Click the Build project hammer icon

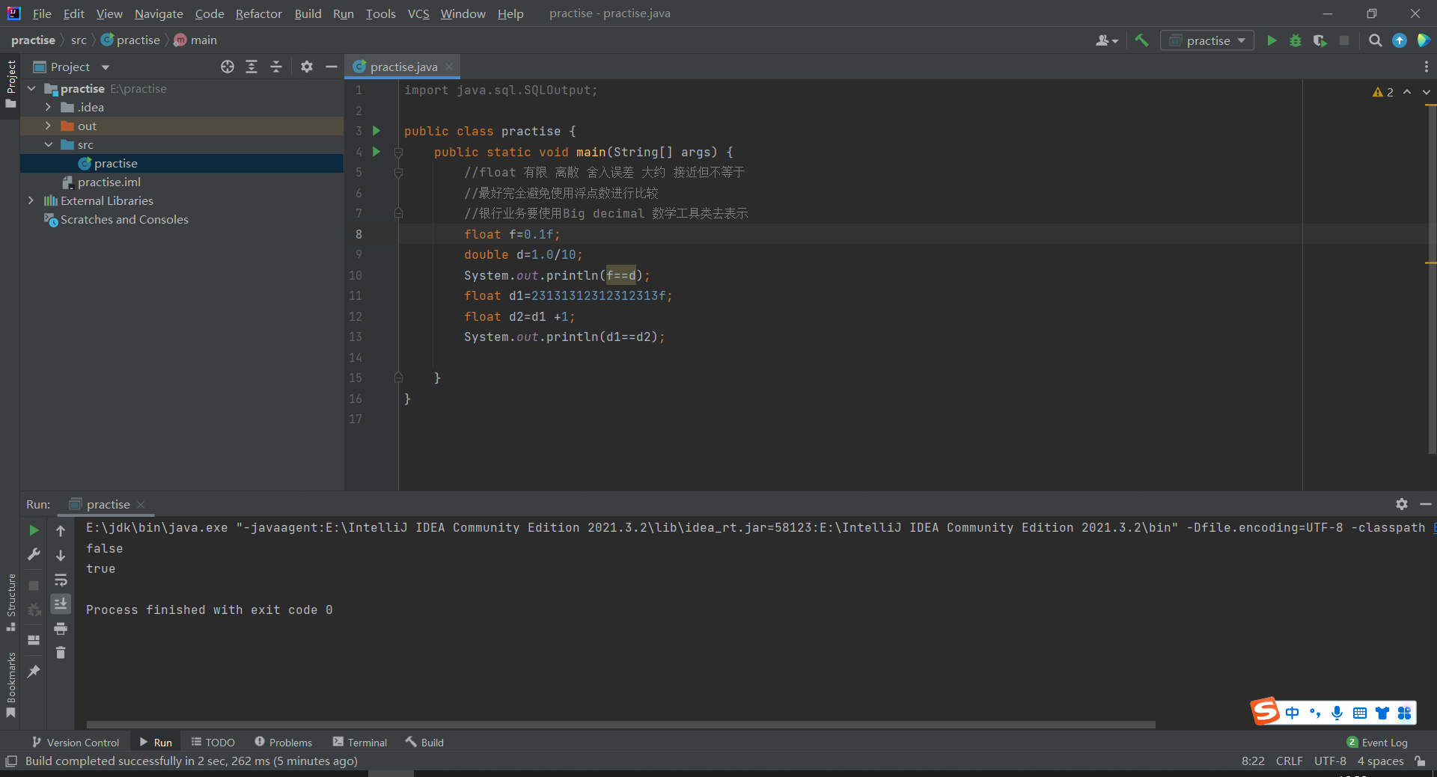(x=1141, y=40)
